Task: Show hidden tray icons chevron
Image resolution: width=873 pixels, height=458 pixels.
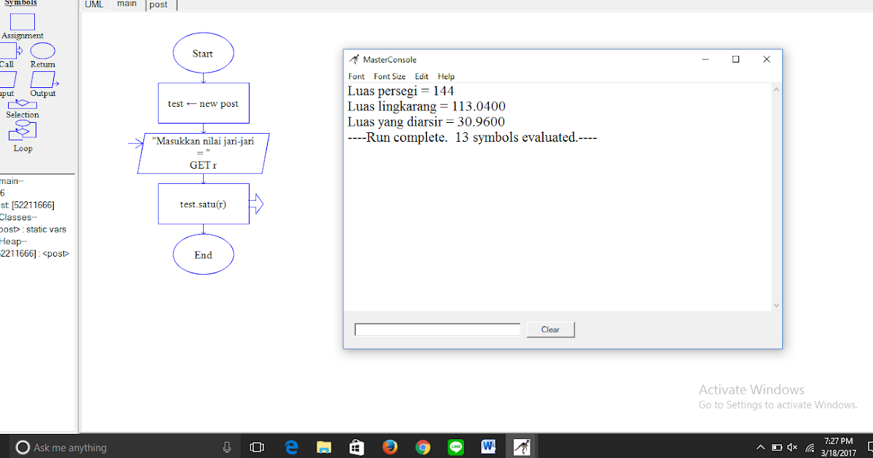Action: 761,447
